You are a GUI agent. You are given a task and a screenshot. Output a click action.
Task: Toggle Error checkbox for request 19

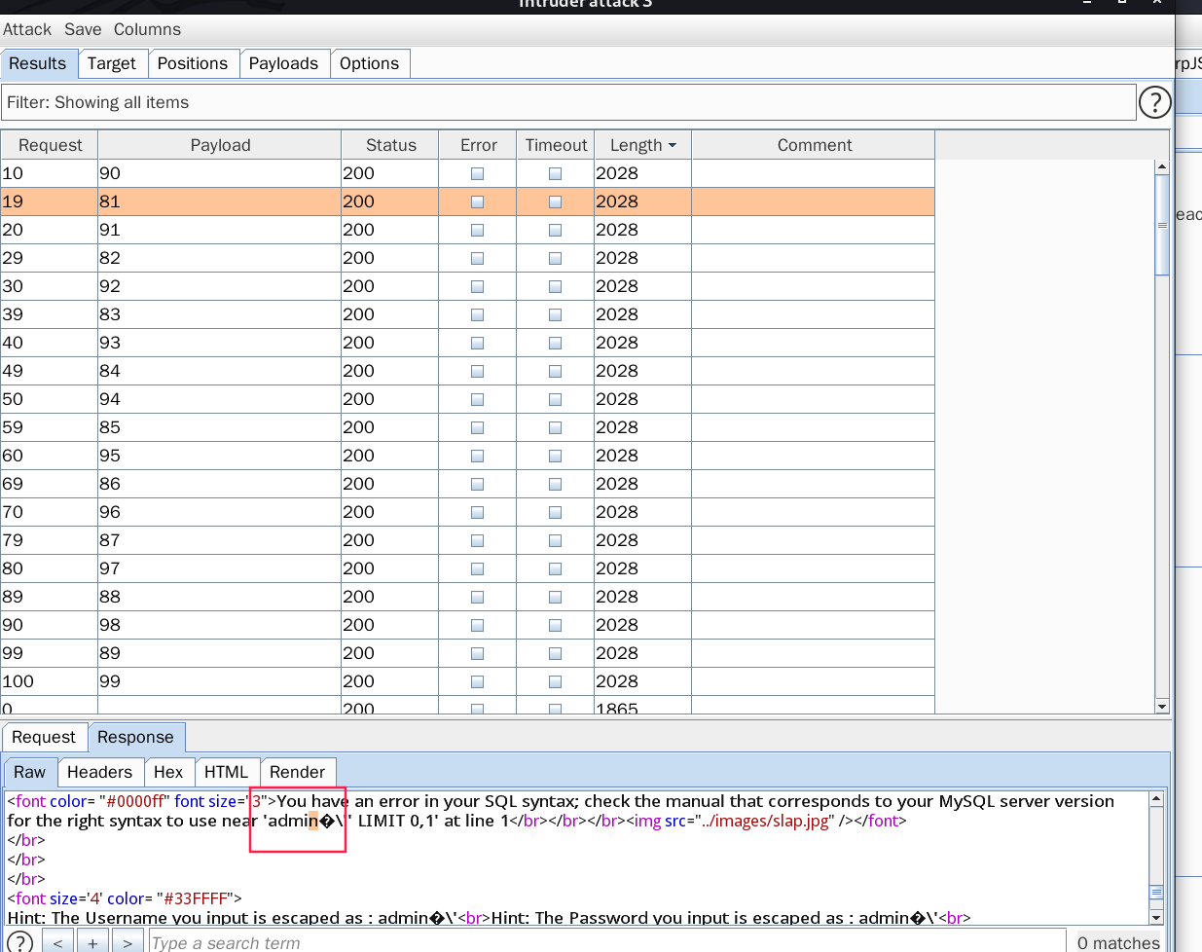point(477,201)
